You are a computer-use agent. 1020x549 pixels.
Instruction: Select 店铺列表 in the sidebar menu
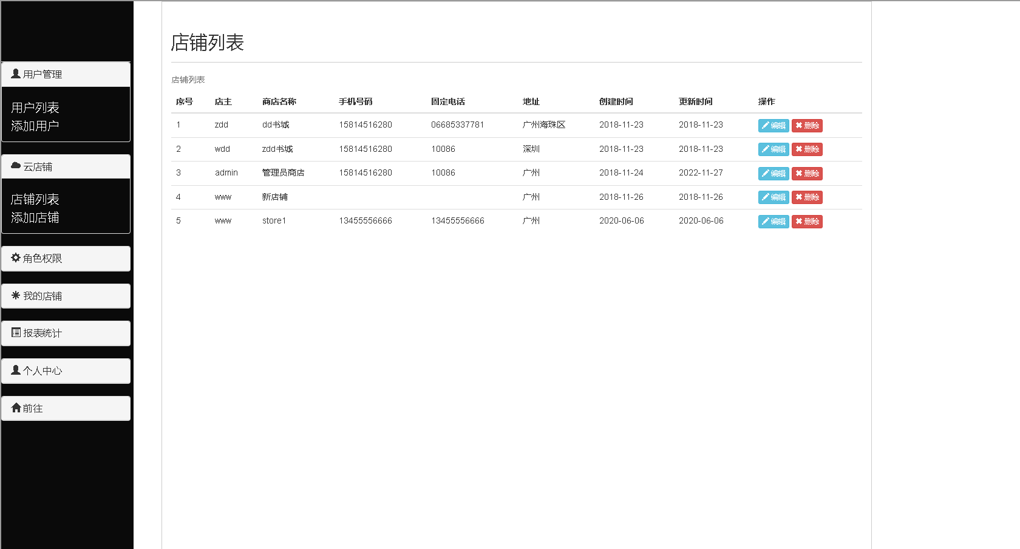35,199
